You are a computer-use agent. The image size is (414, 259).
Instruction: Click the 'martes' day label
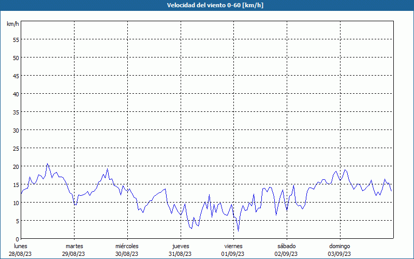pos(74,246)
